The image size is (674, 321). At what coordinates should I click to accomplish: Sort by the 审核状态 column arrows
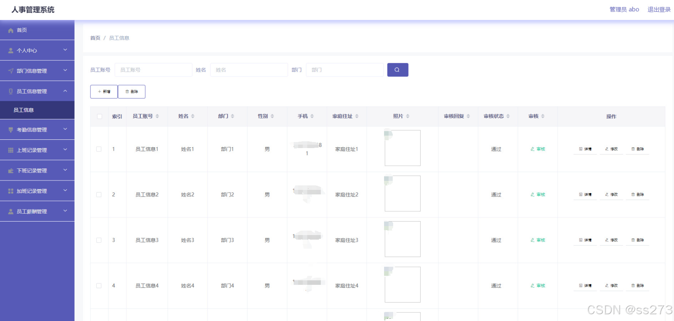(x=508, y=116)
